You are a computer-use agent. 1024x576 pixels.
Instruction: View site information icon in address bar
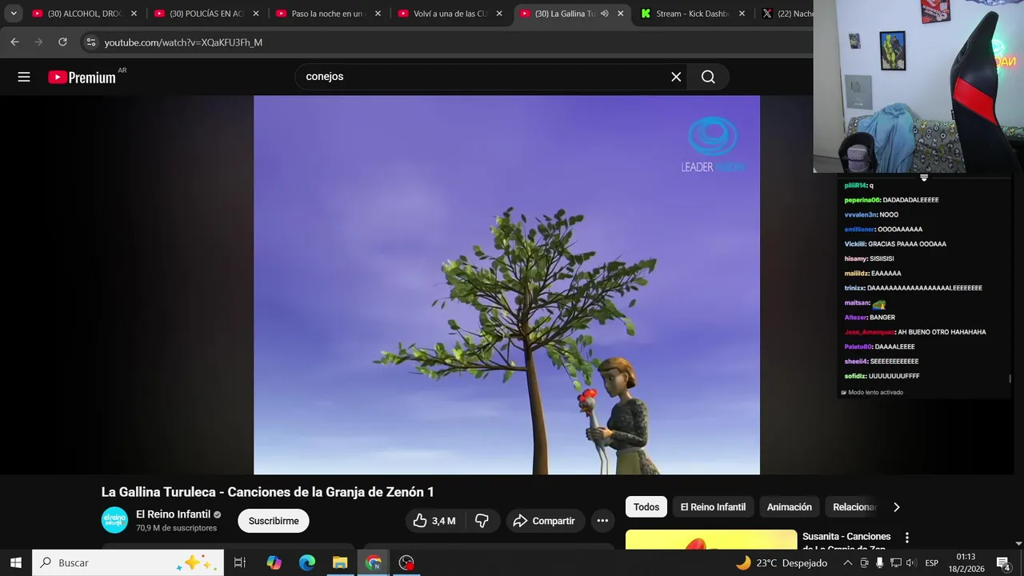coord(90,42)
